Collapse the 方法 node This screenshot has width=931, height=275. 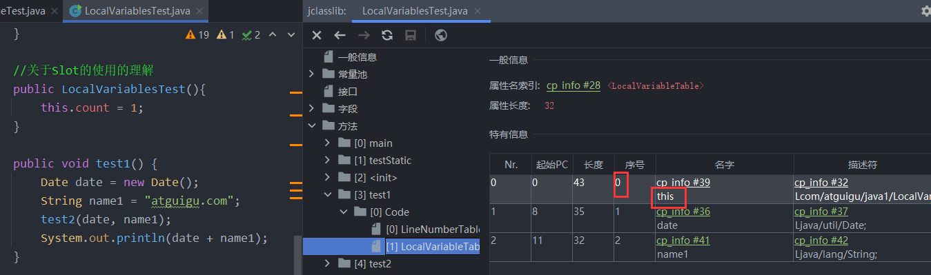tap(311, 125)
